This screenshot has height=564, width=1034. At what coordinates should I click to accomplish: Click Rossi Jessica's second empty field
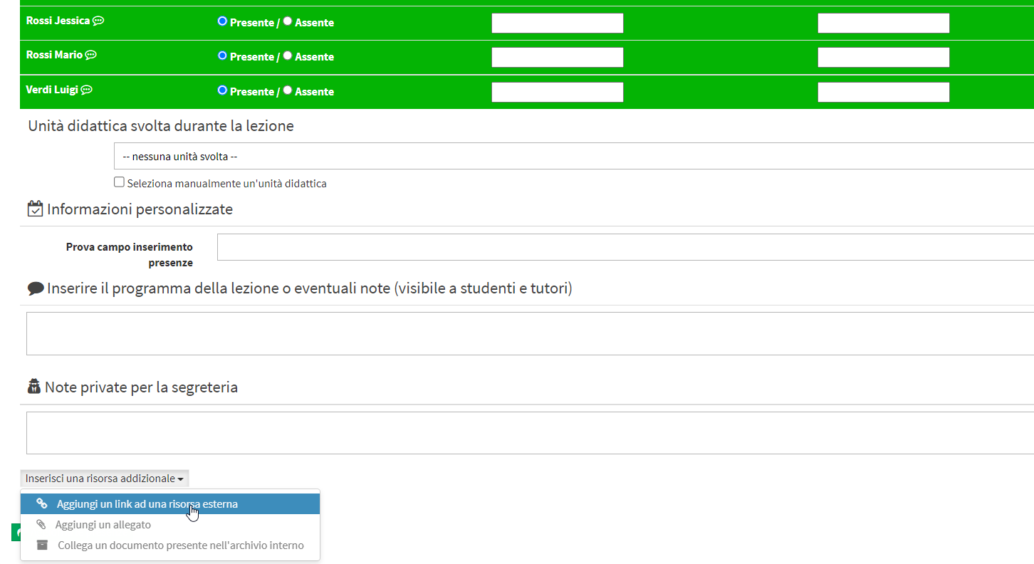tap(884, 23)
